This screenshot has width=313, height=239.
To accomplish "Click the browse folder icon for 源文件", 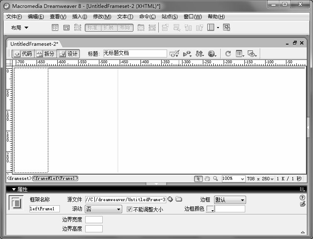I will click(x=179, y=199).
